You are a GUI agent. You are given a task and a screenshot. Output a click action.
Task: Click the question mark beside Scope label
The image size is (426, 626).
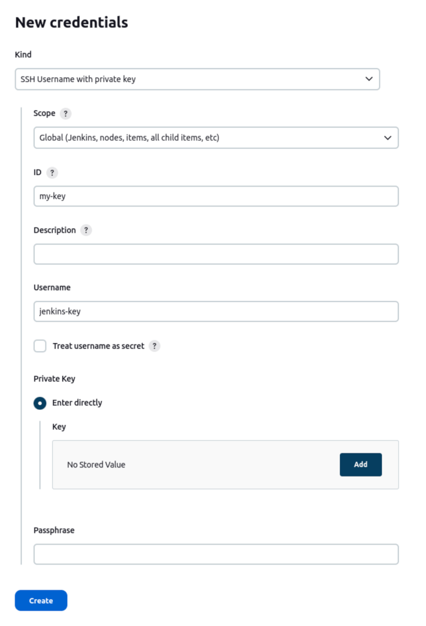[66, 114]
